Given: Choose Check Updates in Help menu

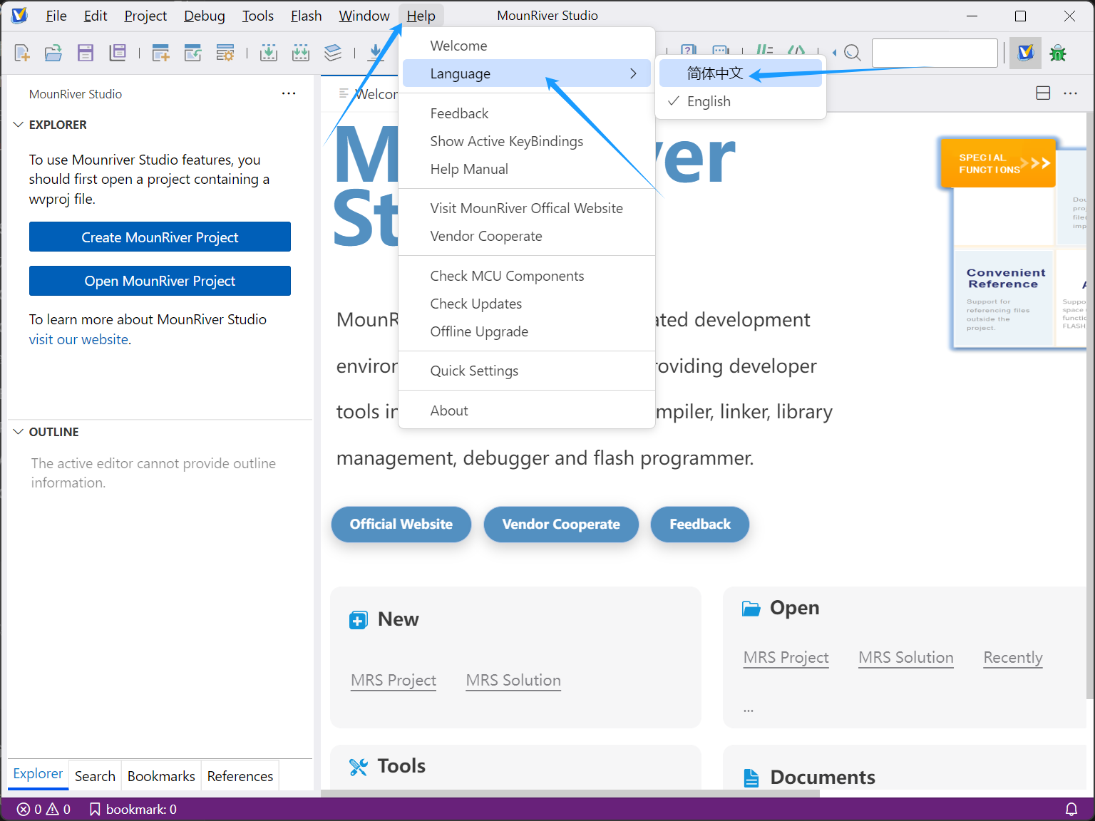Looking at the screenshot, I should 527,304.
